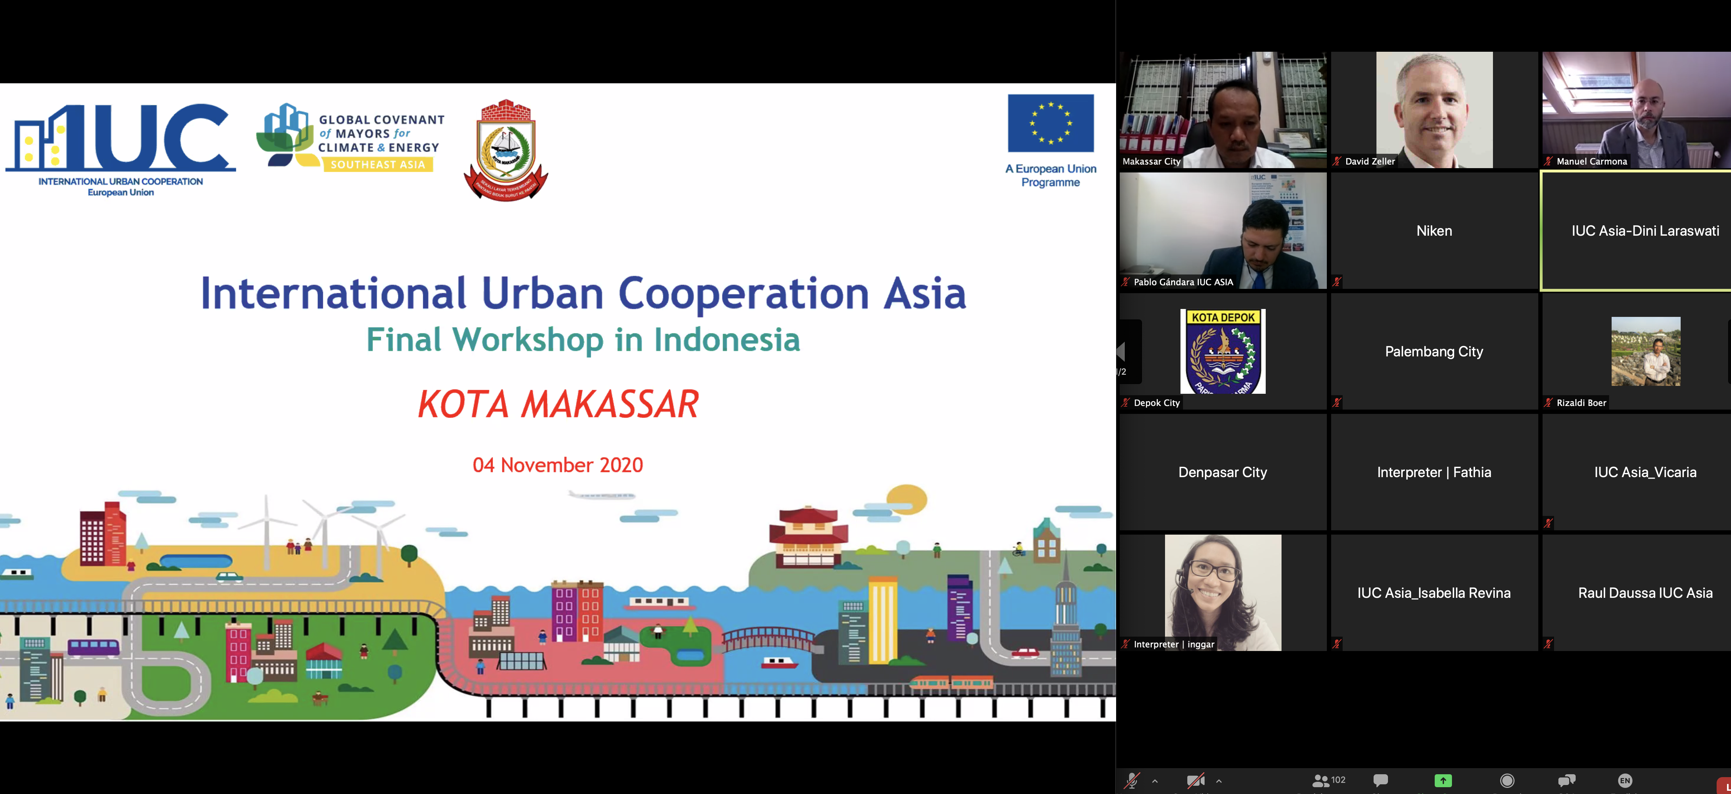
Task: Select the Makassar City video tile
Action: pyautogui.click(x=1222, y=110)
